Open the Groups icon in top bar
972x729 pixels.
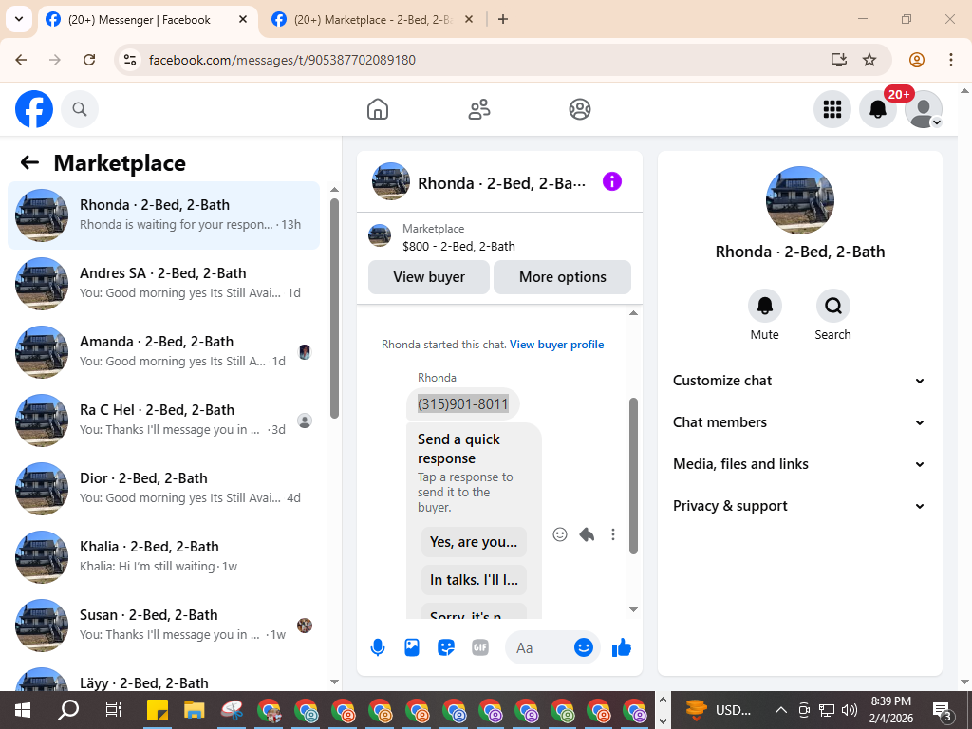580,109
